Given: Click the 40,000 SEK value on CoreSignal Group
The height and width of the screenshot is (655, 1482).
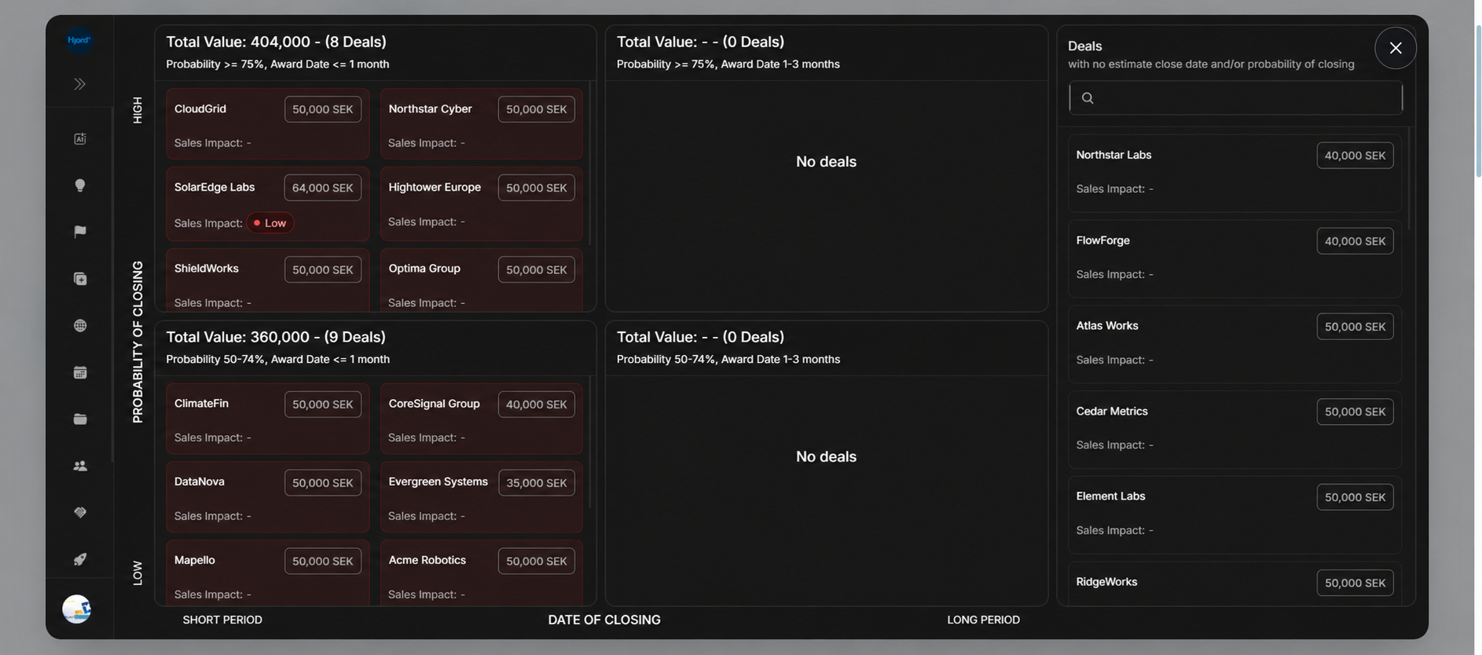Looking at the screenshot, I should (x=537, y=404).
